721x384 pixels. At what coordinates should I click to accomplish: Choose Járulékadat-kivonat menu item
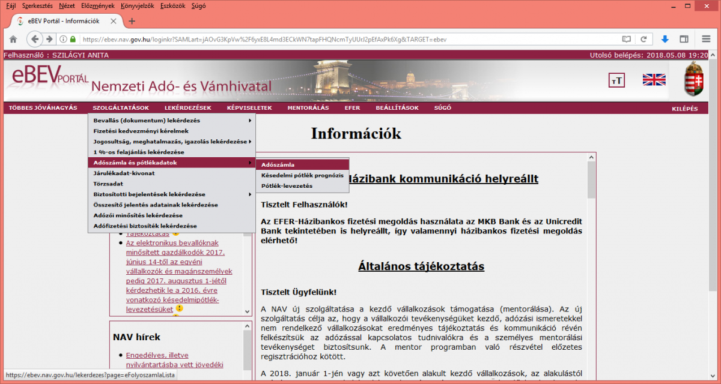click(x=172, y=173)
